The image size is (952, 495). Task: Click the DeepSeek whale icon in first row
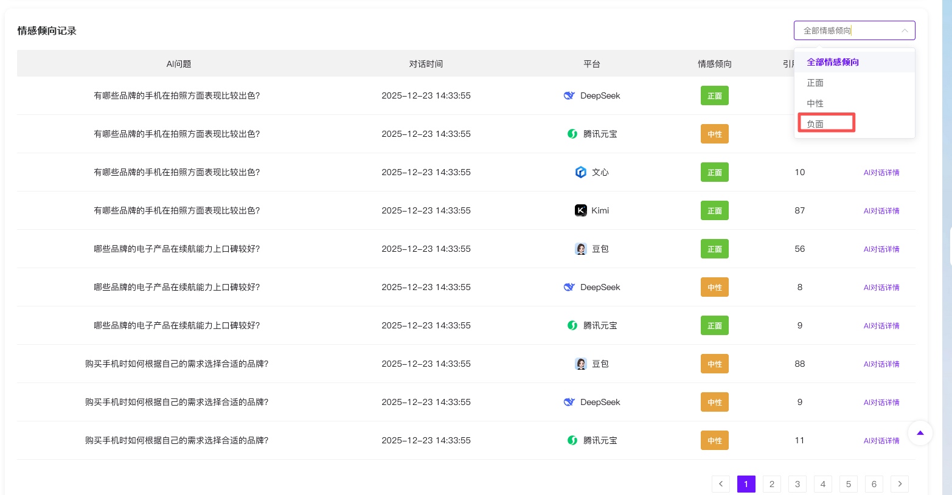[x=569, y=95]
